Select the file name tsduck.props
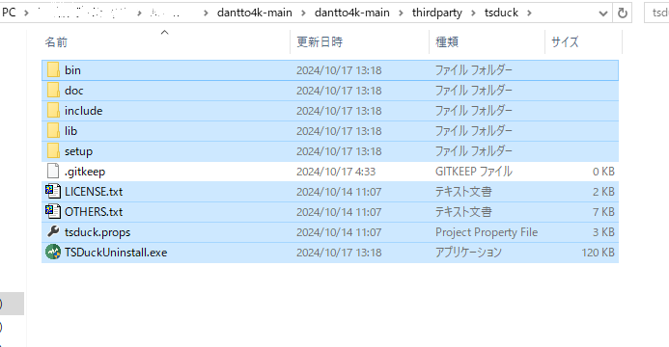669x347 pixels. (98, 232)
